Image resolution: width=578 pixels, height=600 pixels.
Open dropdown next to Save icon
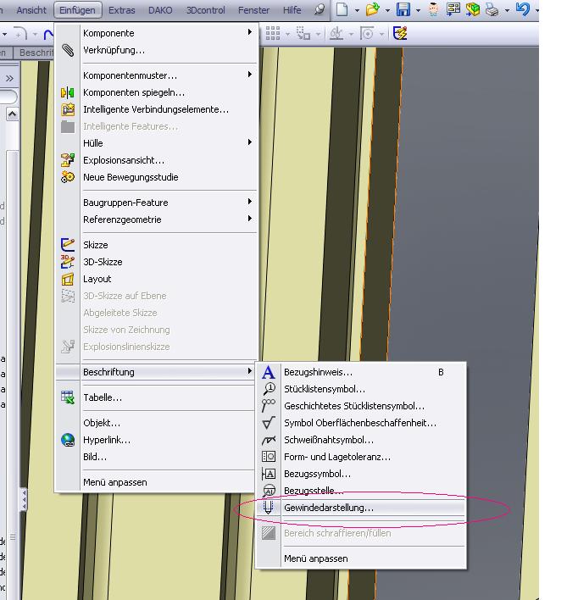418,10
